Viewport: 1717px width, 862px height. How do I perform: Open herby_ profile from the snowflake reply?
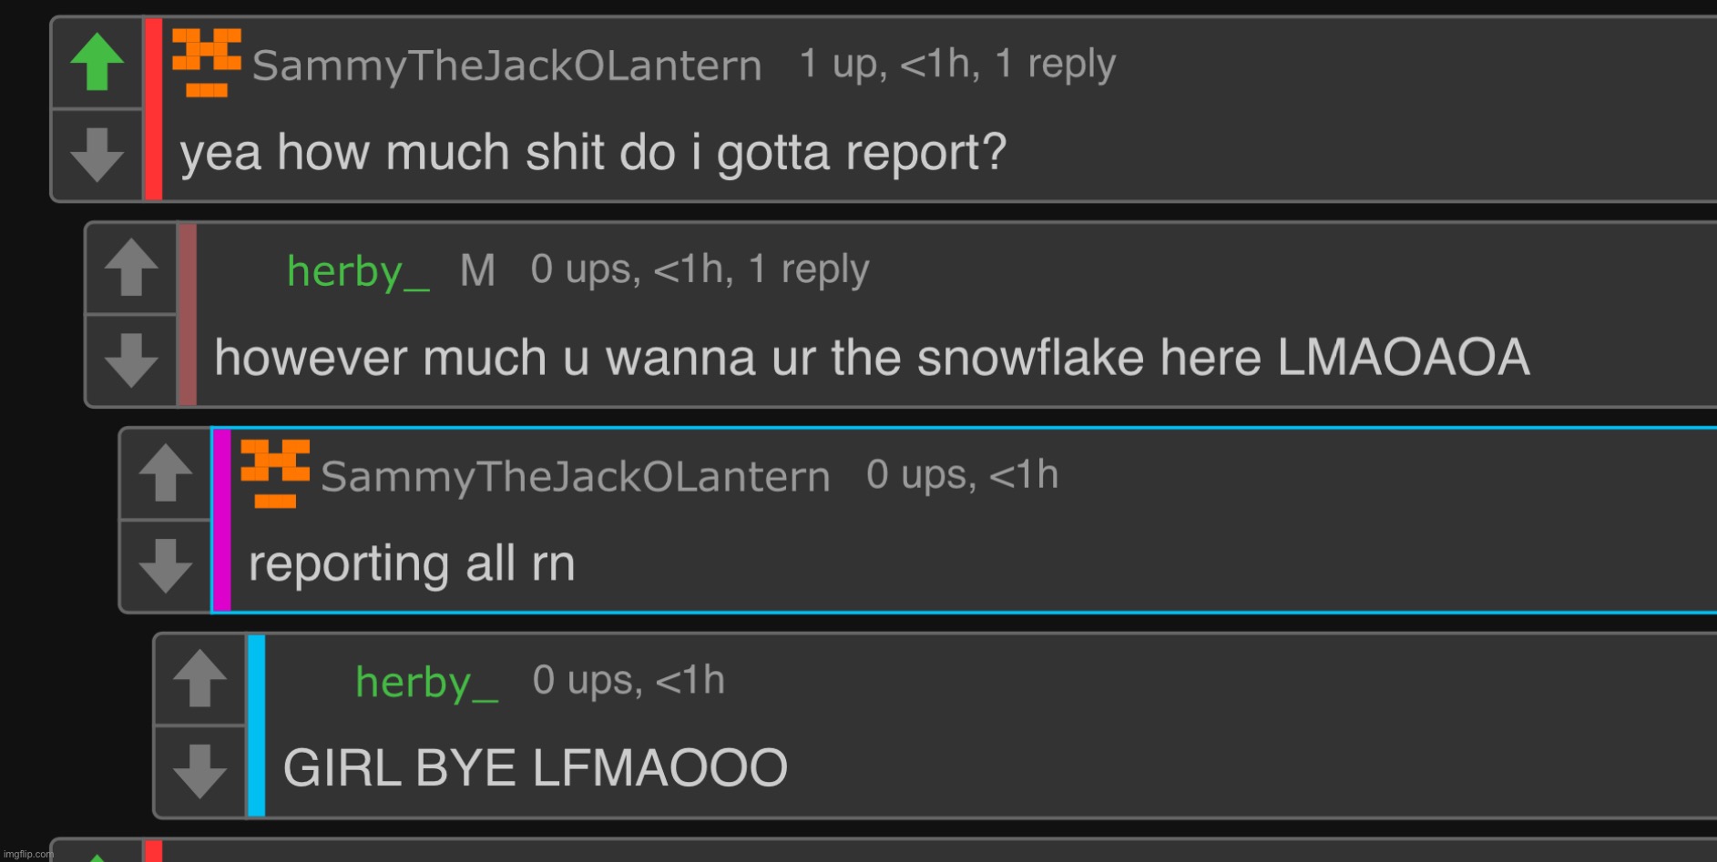[x=358, y=271]
